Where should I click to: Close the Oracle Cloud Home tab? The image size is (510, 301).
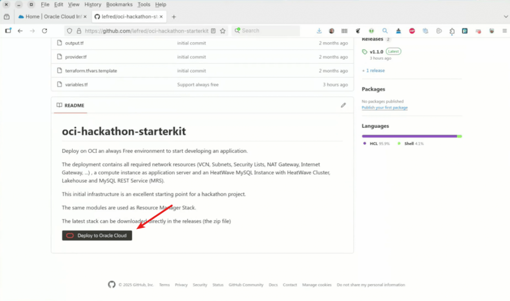coord(85,16)
